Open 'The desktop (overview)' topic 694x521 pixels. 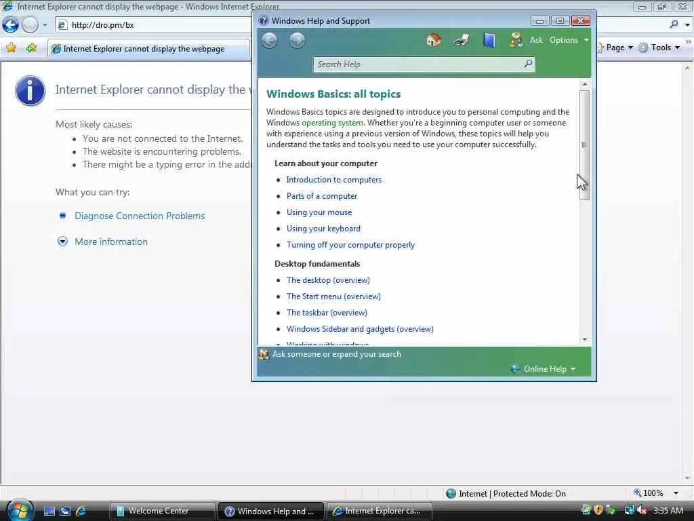pos(328,280)
